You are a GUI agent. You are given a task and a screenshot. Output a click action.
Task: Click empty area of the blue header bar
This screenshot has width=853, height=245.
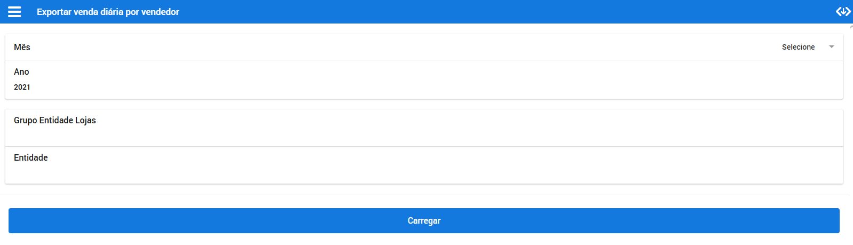(x=507, y=12)
